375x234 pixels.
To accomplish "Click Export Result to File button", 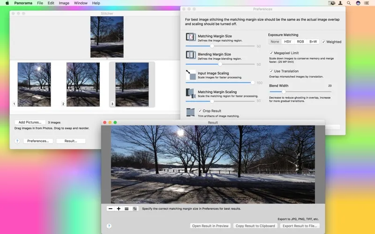I will pos(300,226).
